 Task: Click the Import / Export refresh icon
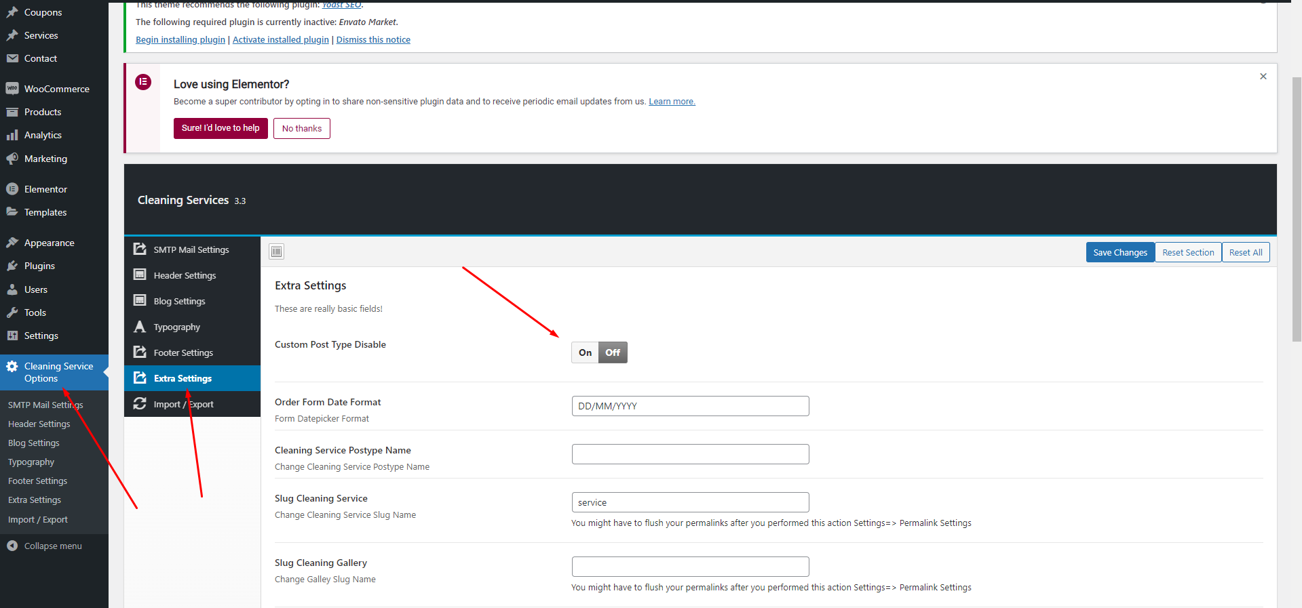pyautogui.click(x=140, y=403)
